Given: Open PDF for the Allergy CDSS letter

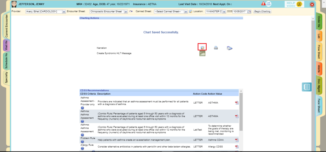Looking at the screenshot, I should click(237, 147).
